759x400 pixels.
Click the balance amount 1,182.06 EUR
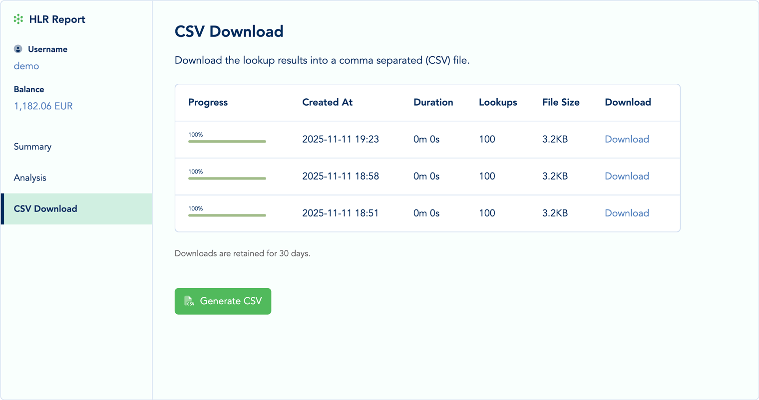43,106
